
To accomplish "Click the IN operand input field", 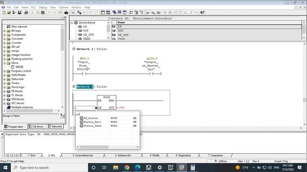I will [84, 108].
